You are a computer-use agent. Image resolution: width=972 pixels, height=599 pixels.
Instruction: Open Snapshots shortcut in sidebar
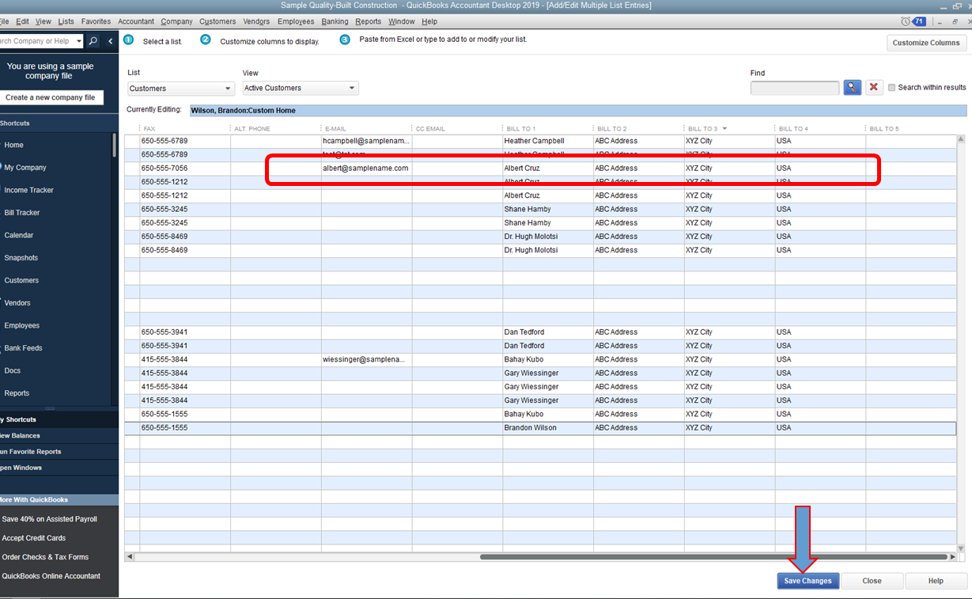pos(21,258)
